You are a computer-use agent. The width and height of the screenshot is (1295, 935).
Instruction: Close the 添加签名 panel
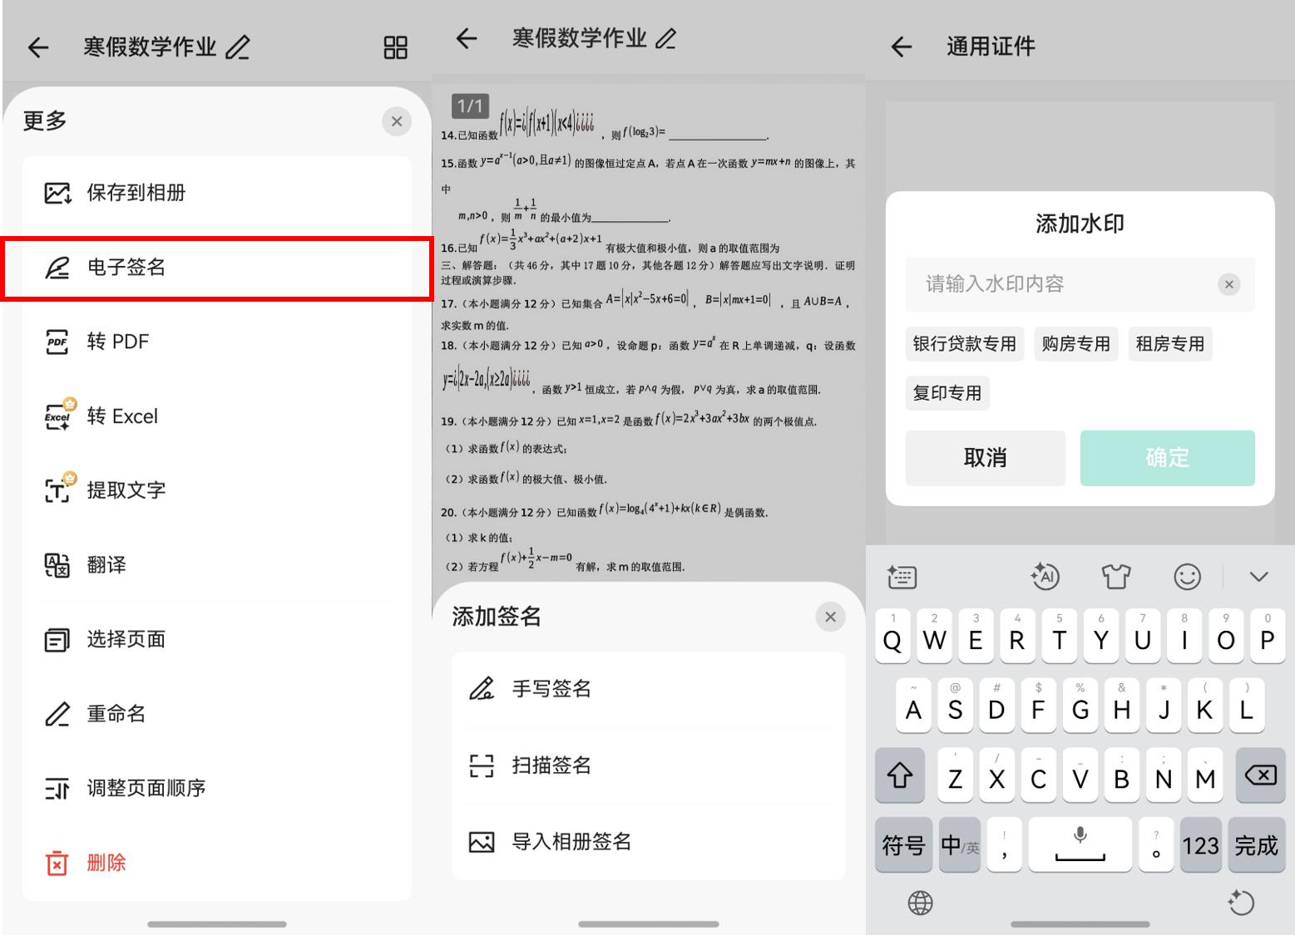(830, 617)
